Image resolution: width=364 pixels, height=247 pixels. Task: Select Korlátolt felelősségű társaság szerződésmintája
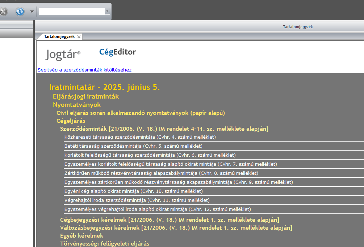click(150, 155)
